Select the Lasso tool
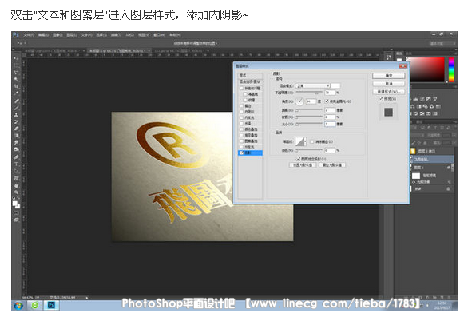 [16, 73]
